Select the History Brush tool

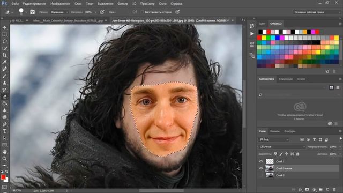click(x=5, y=90)
